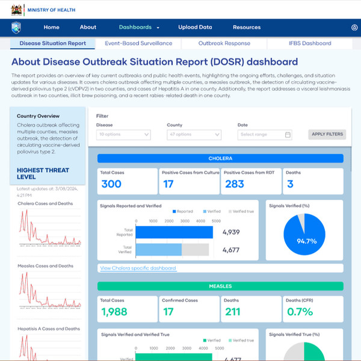
Task: Click the Country Overview heading
Action: pos(38,116)
